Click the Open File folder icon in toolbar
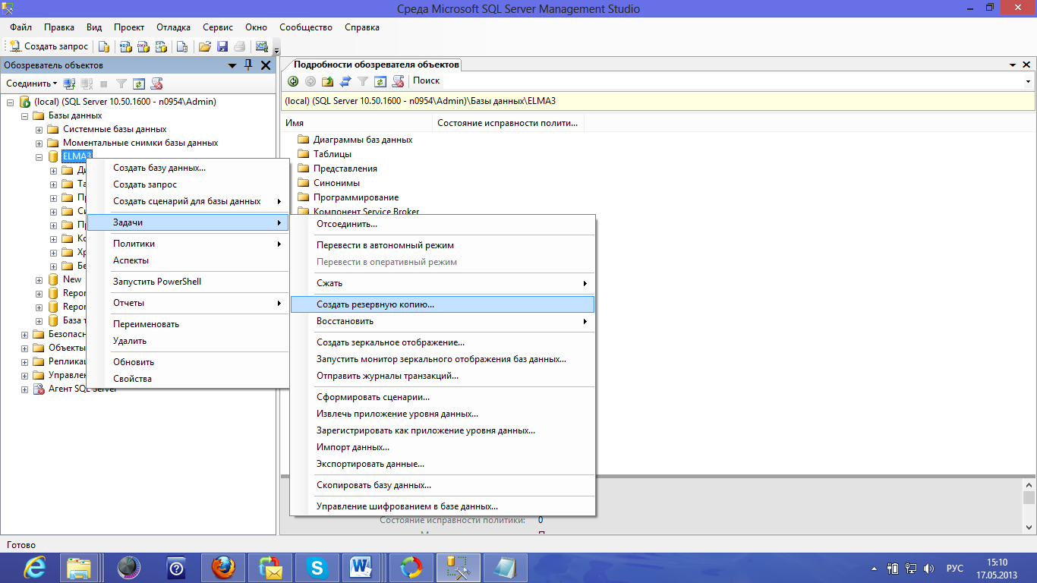1037x583 pixels. click(x=204, y=46)
